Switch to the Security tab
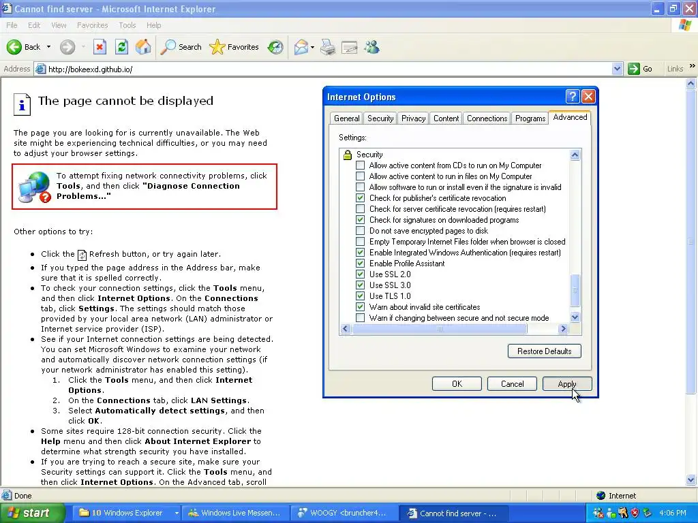Viewport: 698px width, 523px height. [x=380, y=118]
